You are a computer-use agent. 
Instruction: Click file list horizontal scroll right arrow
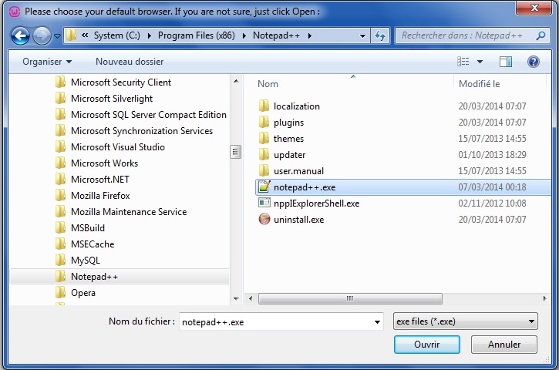click(x=544, y=299)
